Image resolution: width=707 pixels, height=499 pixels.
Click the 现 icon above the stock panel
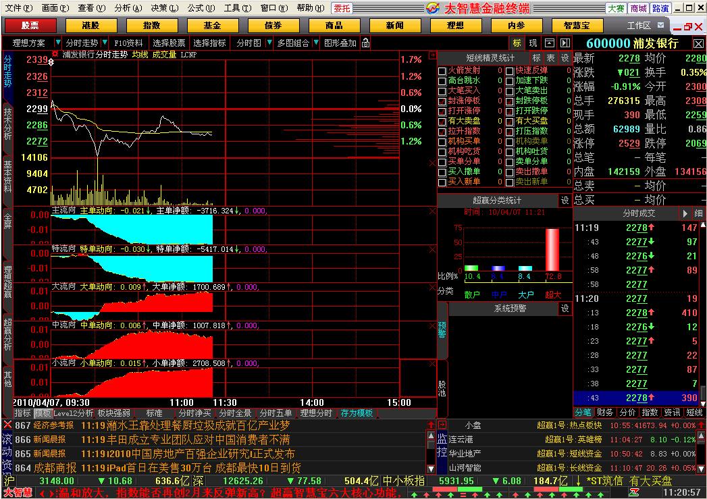(x=533, y=43)
